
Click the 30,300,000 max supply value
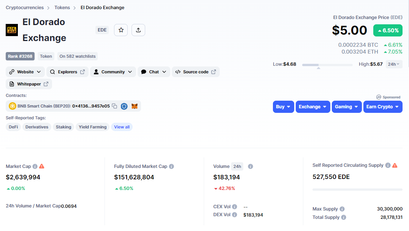[x=390, y=209]
